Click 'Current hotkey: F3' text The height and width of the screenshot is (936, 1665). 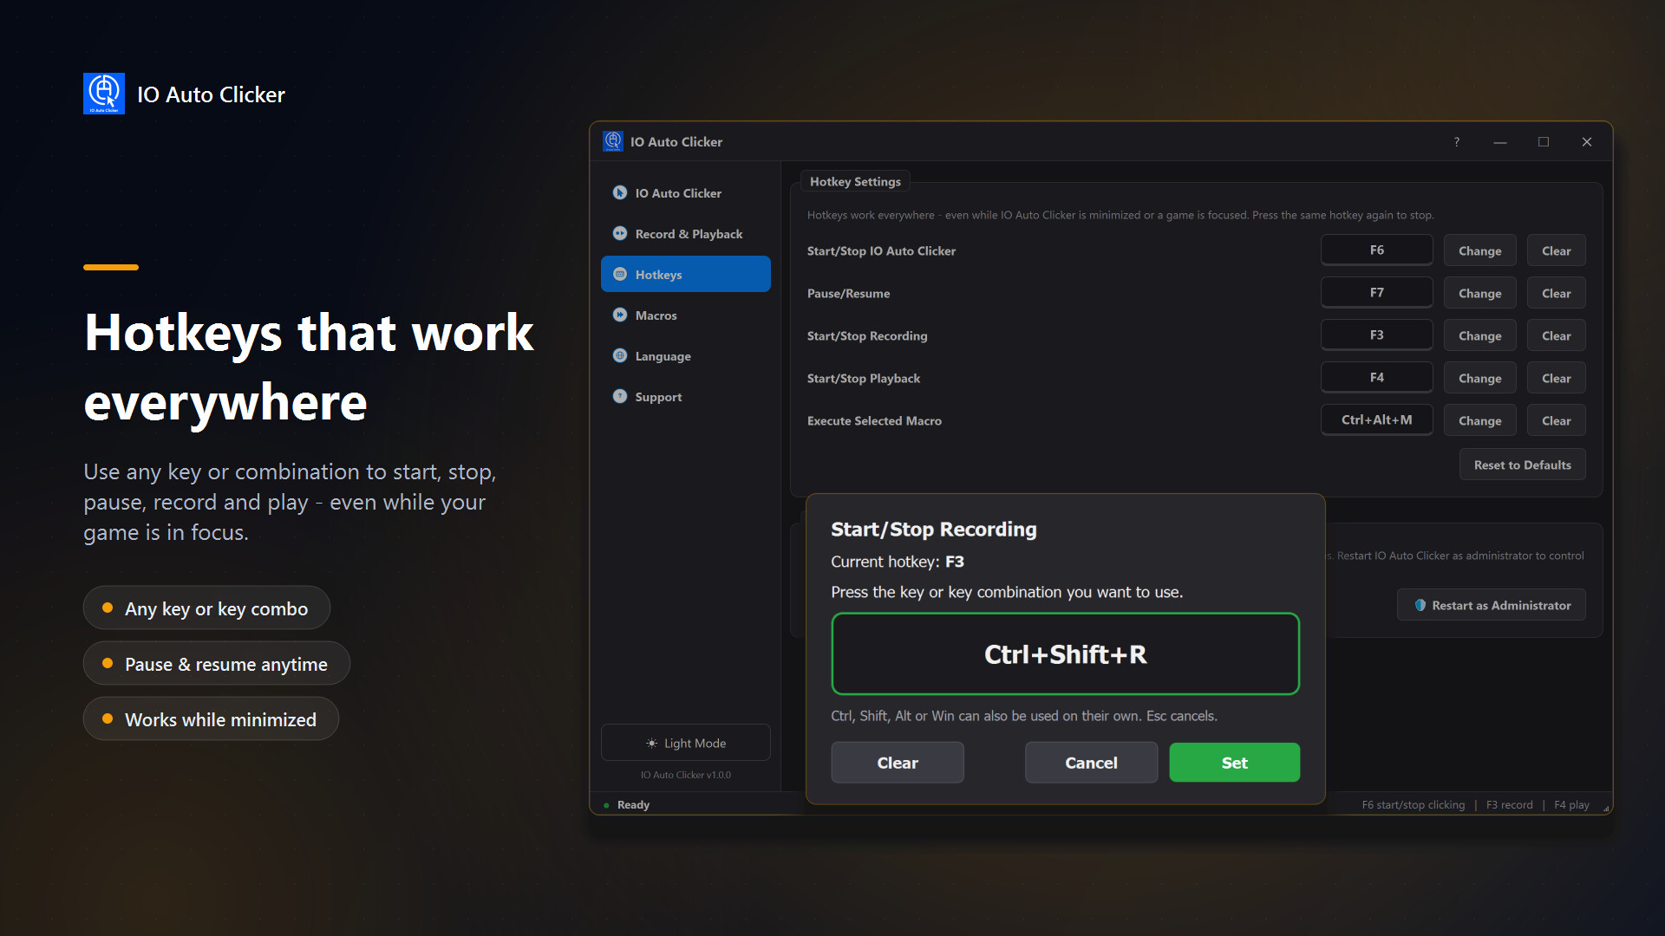tap(898, 562)
